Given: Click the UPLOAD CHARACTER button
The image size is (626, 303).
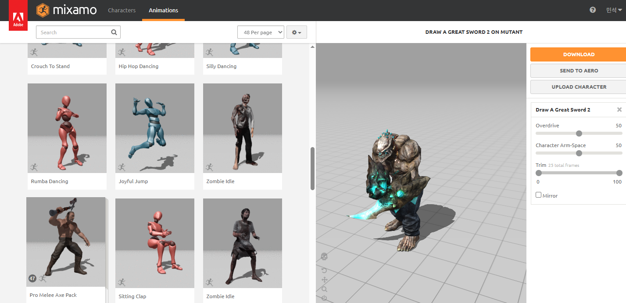Looking at the screenshot, I should (579, 87).
